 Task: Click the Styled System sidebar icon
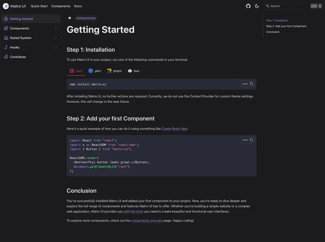click(x=6, y=38)
